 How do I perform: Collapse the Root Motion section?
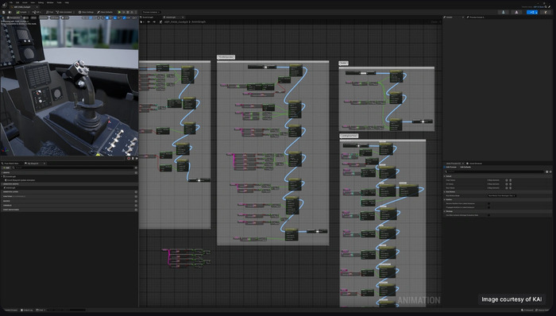444,191
